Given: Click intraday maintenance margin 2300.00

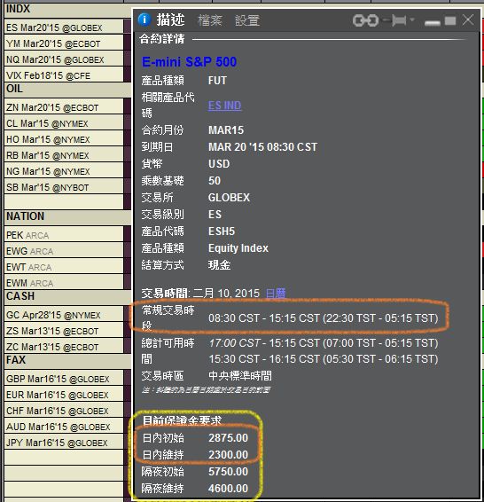Looking at the screenshot, I should tap(229, 455).
